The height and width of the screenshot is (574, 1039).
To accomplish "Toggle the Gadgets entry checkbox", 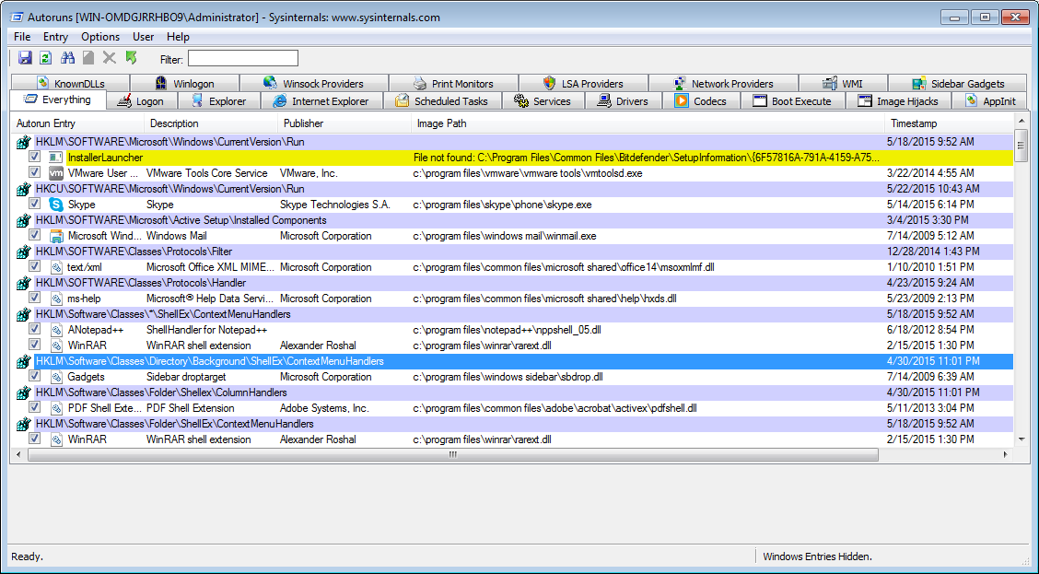I will [x=34, y=376].
